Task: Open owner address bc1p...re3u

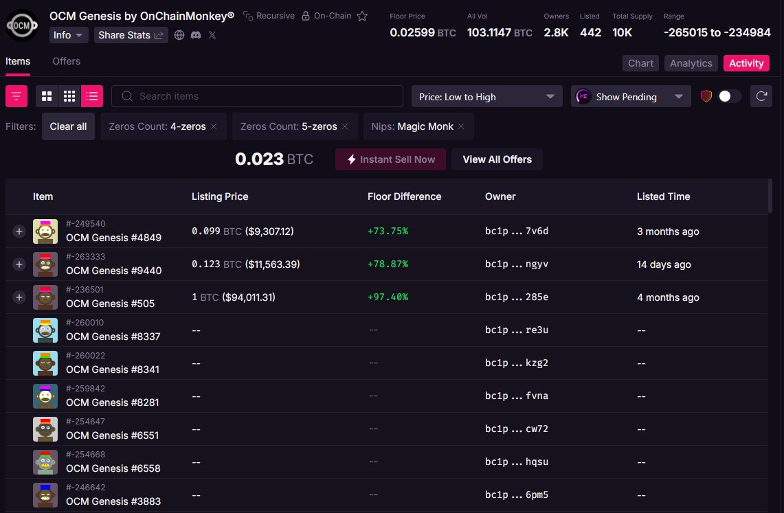Action: [517, 330]
